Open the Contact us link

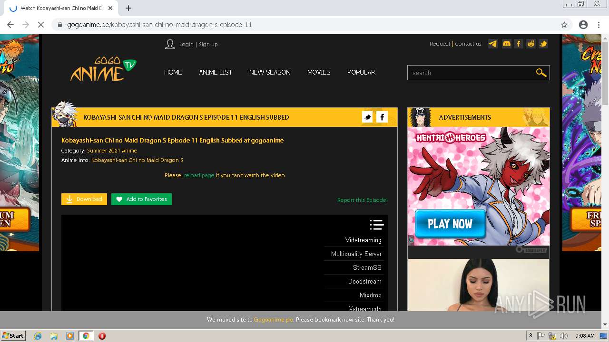[468, 44]
